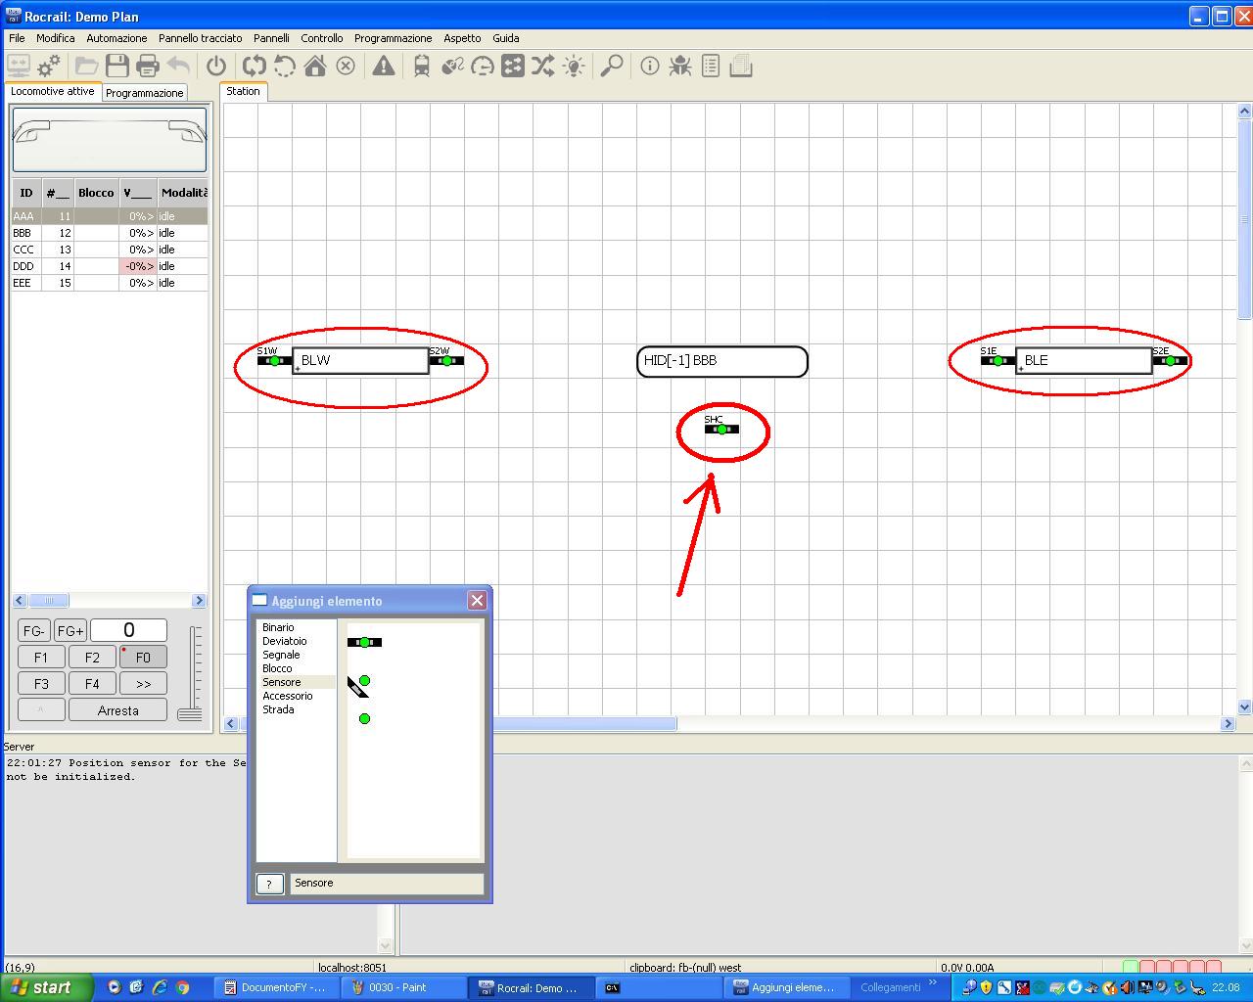Switch to the Programmazione side tab
This screenshot has width=1253, height=1002.
(145, 93)
